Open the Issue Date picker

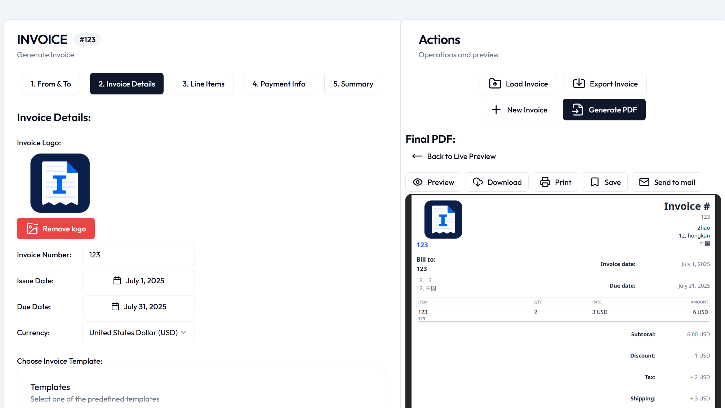[x=138, y=280]
